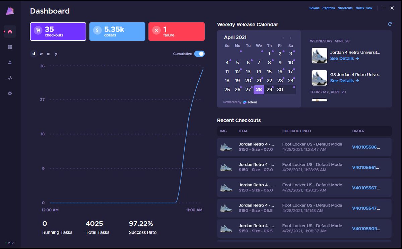402x249 pixels.
Task: Select the Profiles person icon
Action: tap(10, 62)
